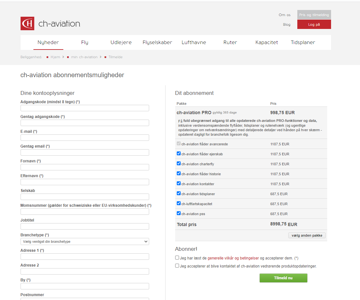Click the Total pris 8998,75 EUR value
360x300 pixels.
tap(283, 224)
